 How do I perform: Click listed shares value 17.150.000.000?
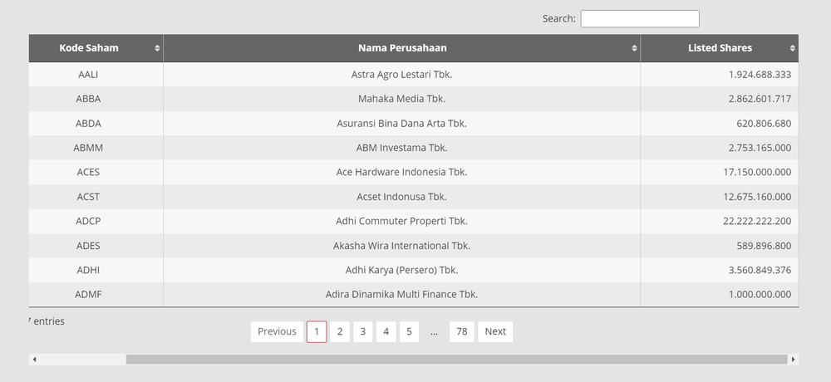pyautogui.click(x=757, y=172)
